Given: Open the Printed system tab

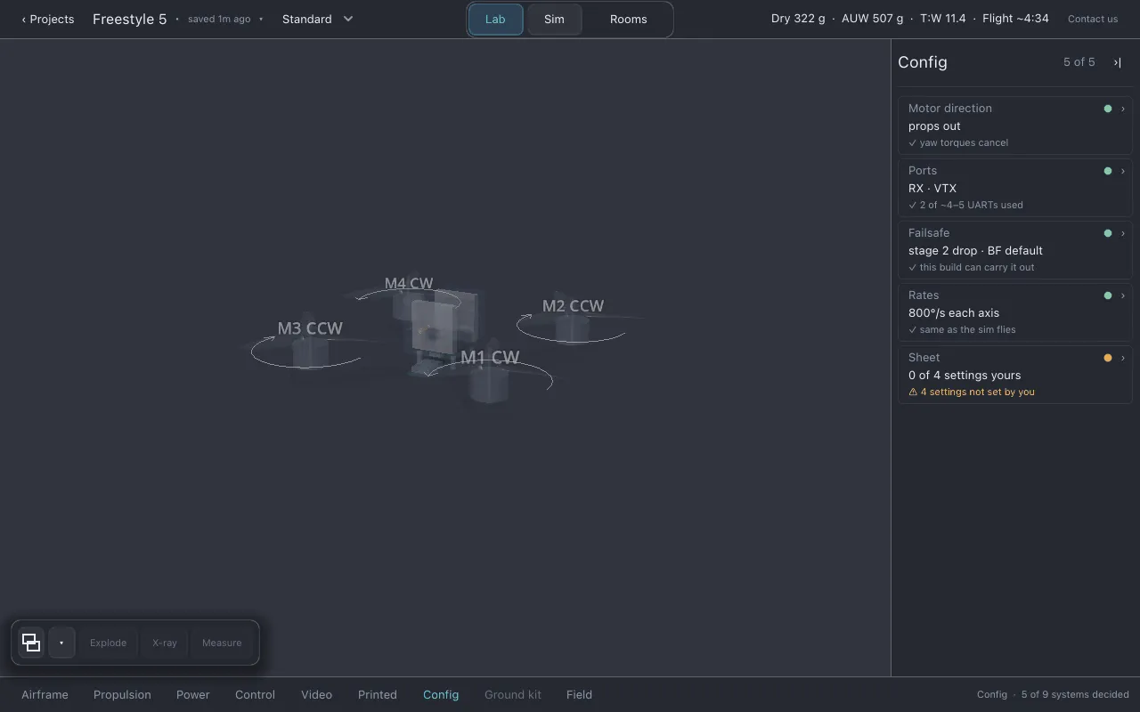Looking at the screenshot, I should 378,694.
